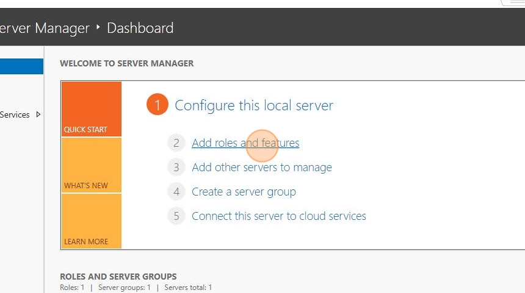
Task: Click the Server groups: 1 text
Action: click(x=124, y=288)
